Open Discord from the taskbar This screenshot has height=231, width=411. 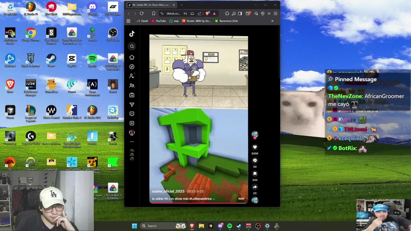[220, 226]
